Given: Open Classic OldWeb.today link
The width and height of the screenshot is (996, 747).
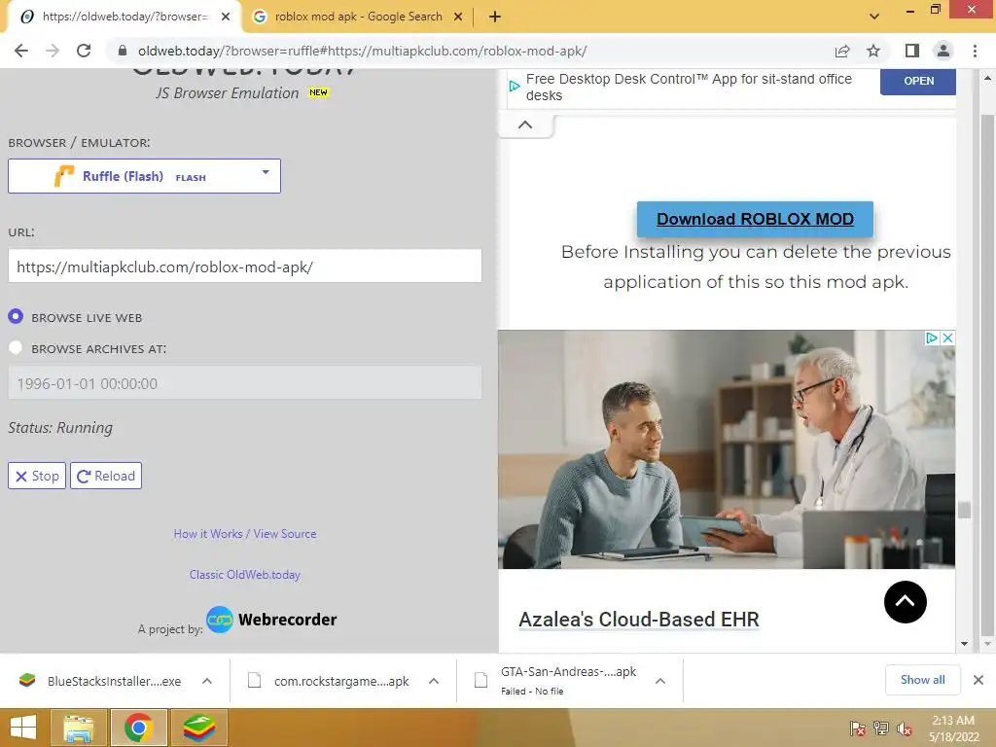Looking at the screenshot, I should [244, 574].
